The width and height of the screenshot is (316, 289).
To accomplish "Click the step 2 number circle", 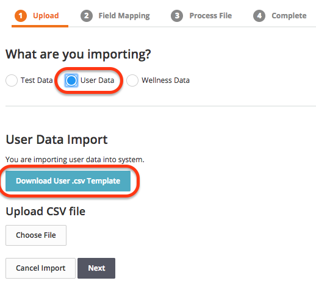I will coord(87,16).
